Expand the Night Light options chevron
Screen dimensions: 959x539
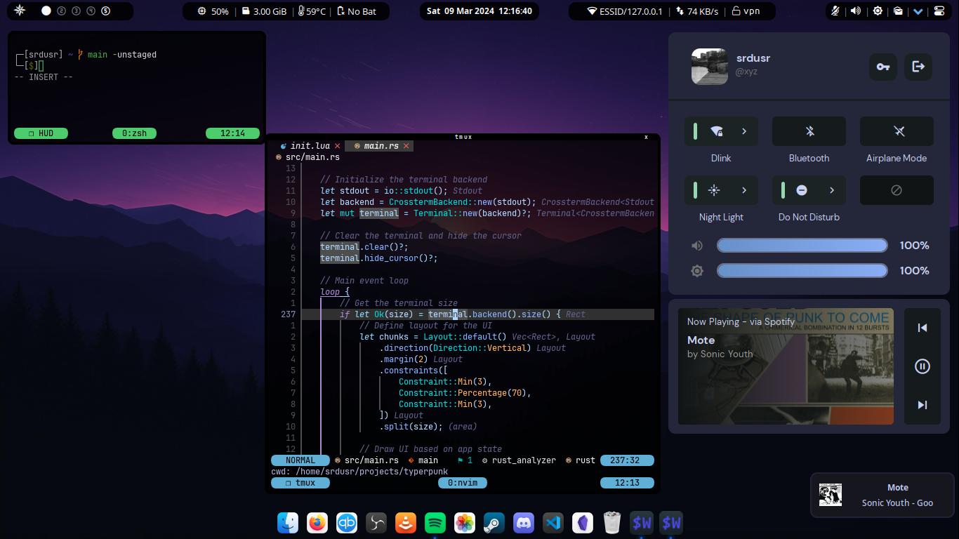tap(744, 190)
